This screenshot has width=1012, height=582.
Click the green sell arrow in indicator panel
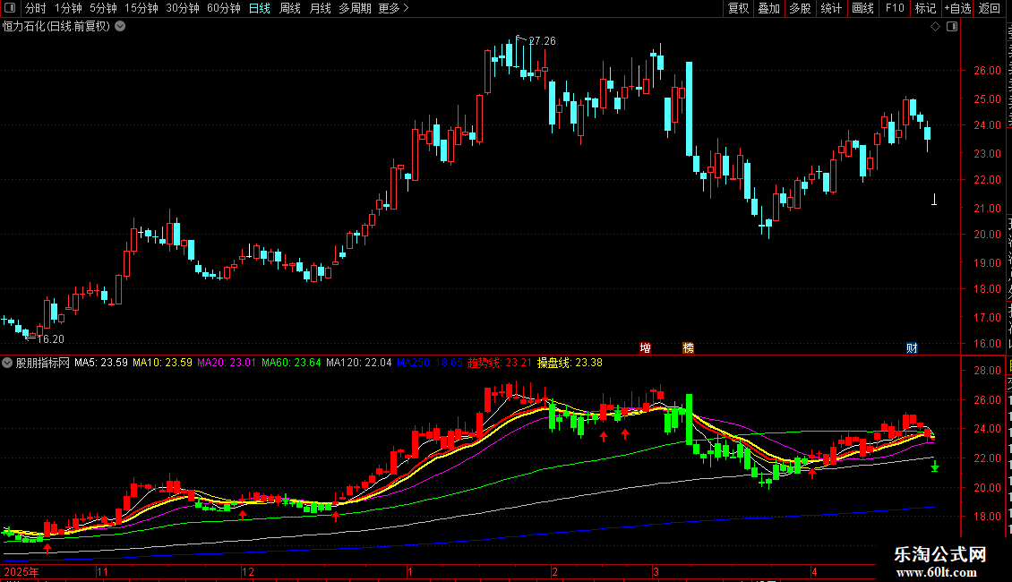[935, 466]
